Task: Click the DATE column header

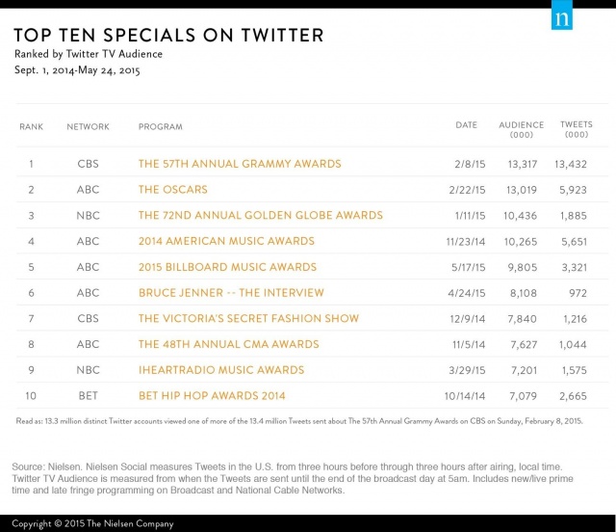Action: tap(466, 125)
